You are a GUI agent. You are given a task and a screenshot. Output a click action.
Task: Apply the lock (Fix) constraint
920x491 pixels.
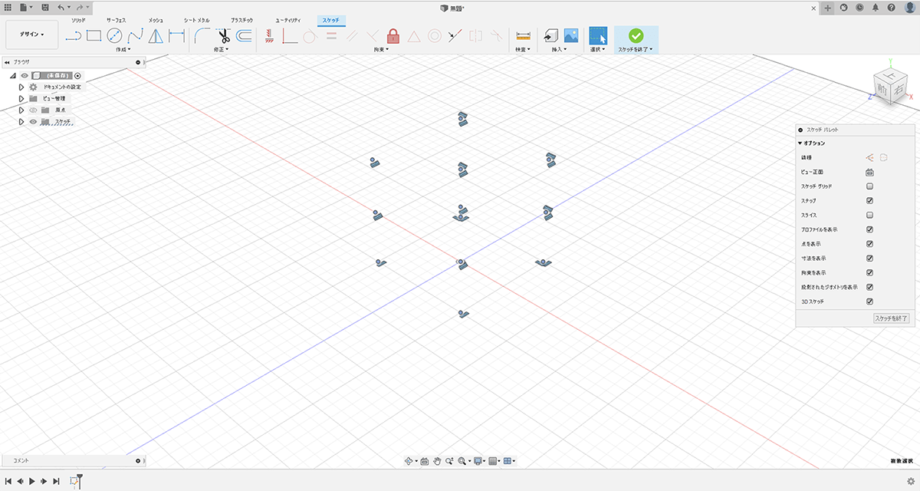393,35
